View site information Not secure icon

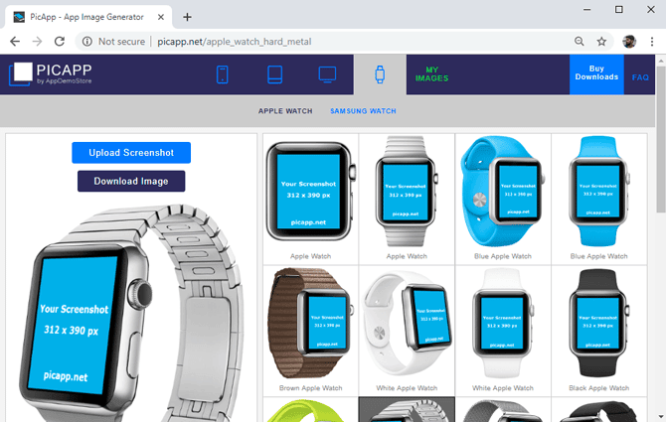[87, 42]
